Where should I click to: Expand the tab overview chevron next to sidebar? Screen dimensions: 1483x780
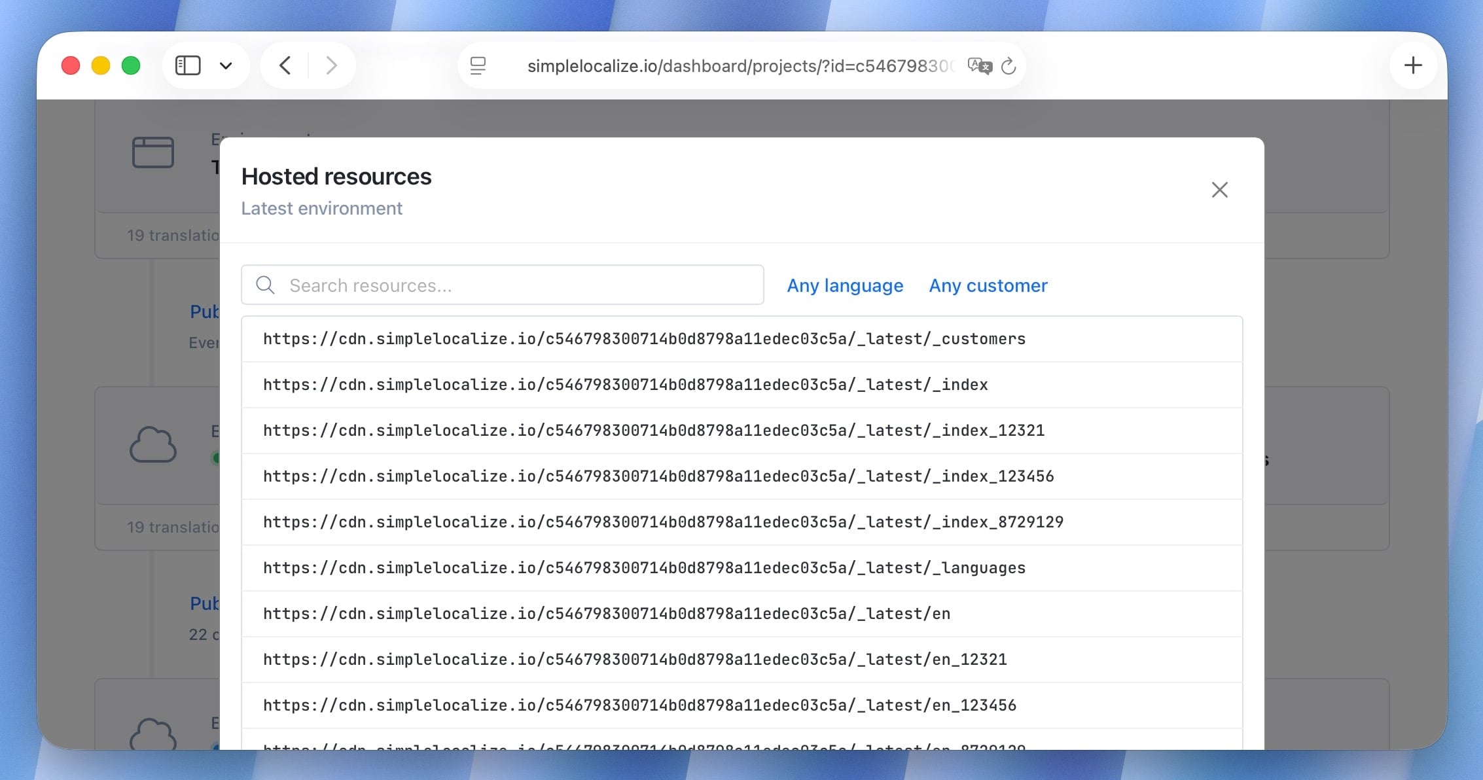[x=226, y=65]
